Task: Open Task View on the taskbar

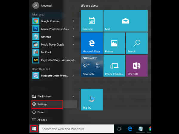Action: pos(119,129)
